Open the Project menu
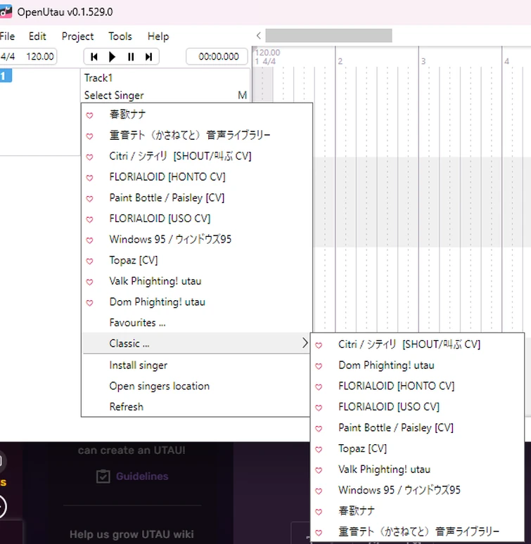531x544 pixels. click(78, 36)
